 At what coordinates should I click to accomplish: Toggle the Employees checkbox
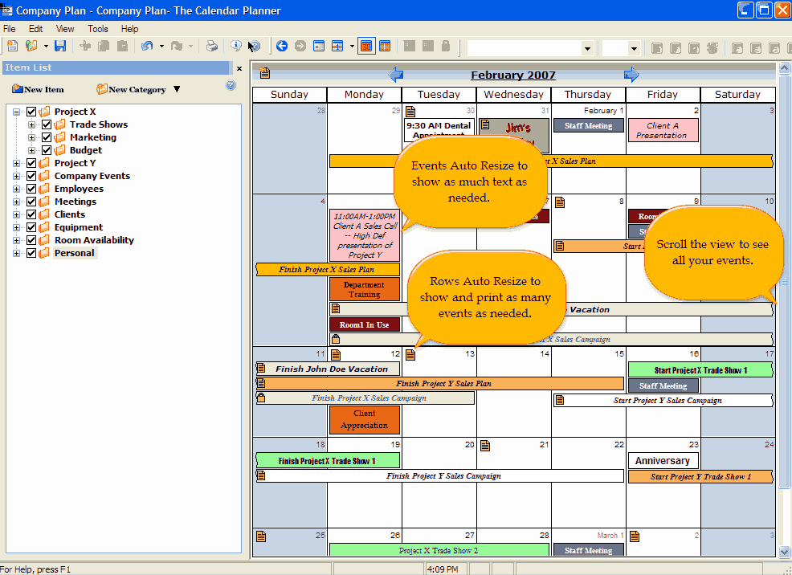pyautogui.click(x=31, y=189)
